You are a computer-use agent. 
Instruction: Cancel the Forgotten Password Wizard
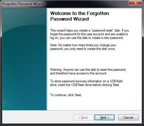128,117
